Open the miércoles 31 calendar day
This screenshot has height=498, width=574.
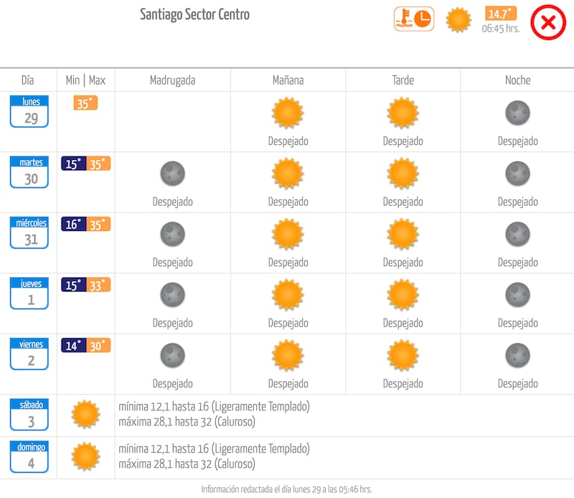[x=29, y=233]
